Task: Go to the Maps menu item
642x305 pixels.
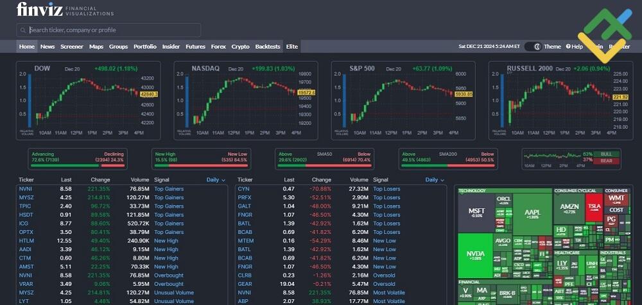Action: 96,47
